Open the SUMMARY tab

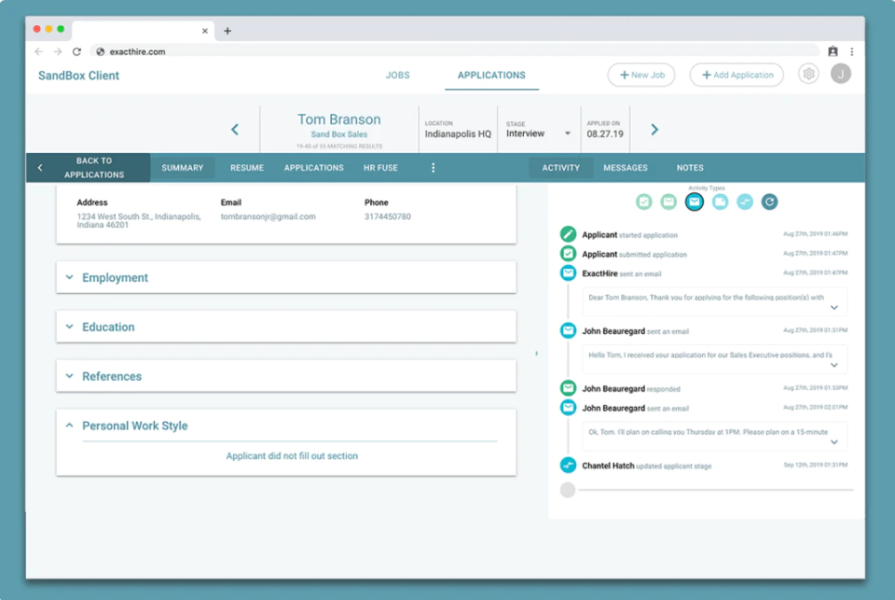click(182, 167)
